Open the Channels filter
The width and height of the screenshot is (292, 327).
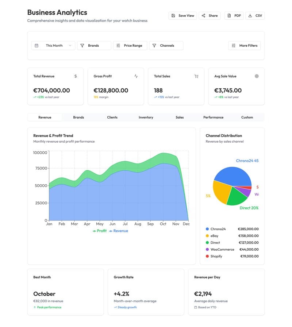(166, 46)
